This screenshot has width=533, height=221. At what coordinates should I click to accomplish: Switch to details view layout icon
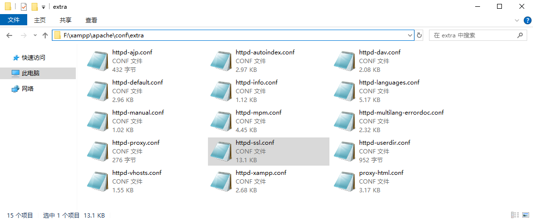point(515,215)
